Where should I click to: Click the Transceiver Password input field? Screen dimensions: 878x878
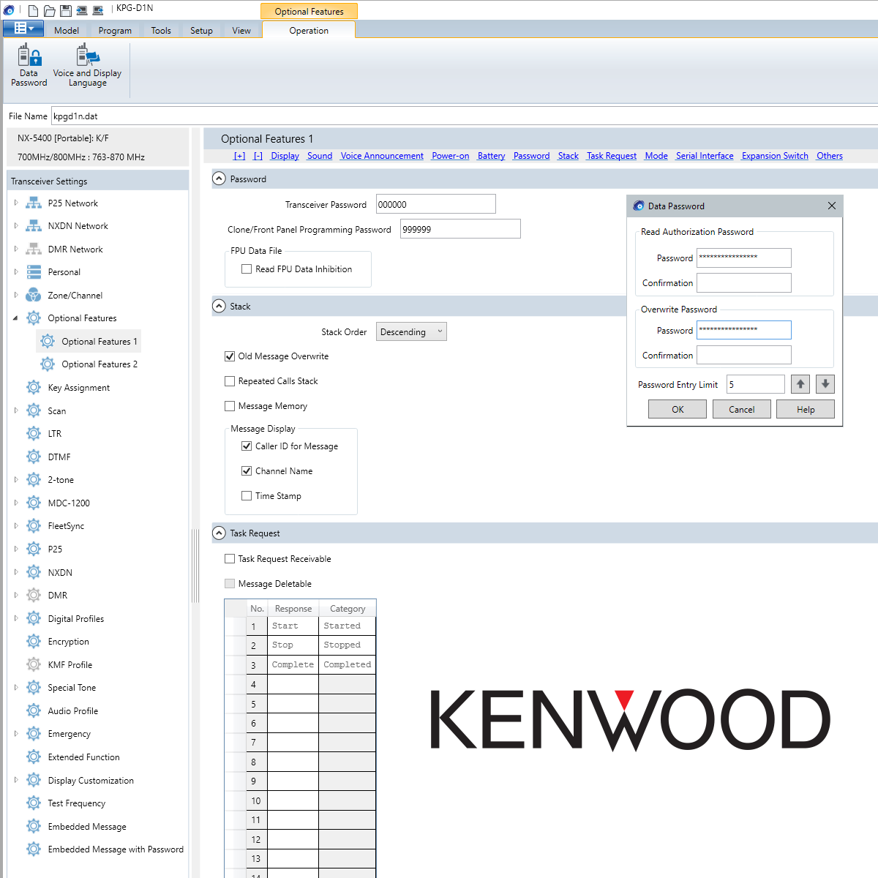(x=435, y=205)
